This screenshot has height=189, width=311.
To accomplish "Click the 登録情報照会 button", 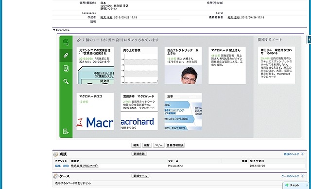I will [175, 145].
